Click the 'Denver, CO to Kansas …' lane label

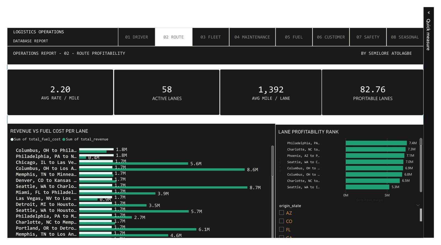coord(46,180)
